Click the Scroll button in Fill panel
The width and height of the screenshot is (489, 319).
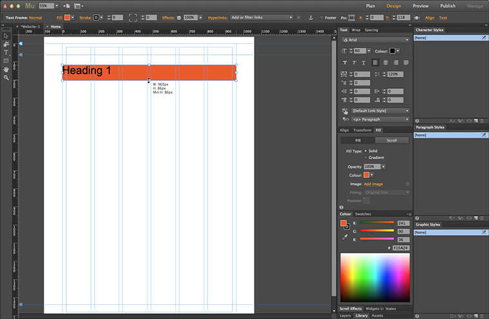click(391, 140)
